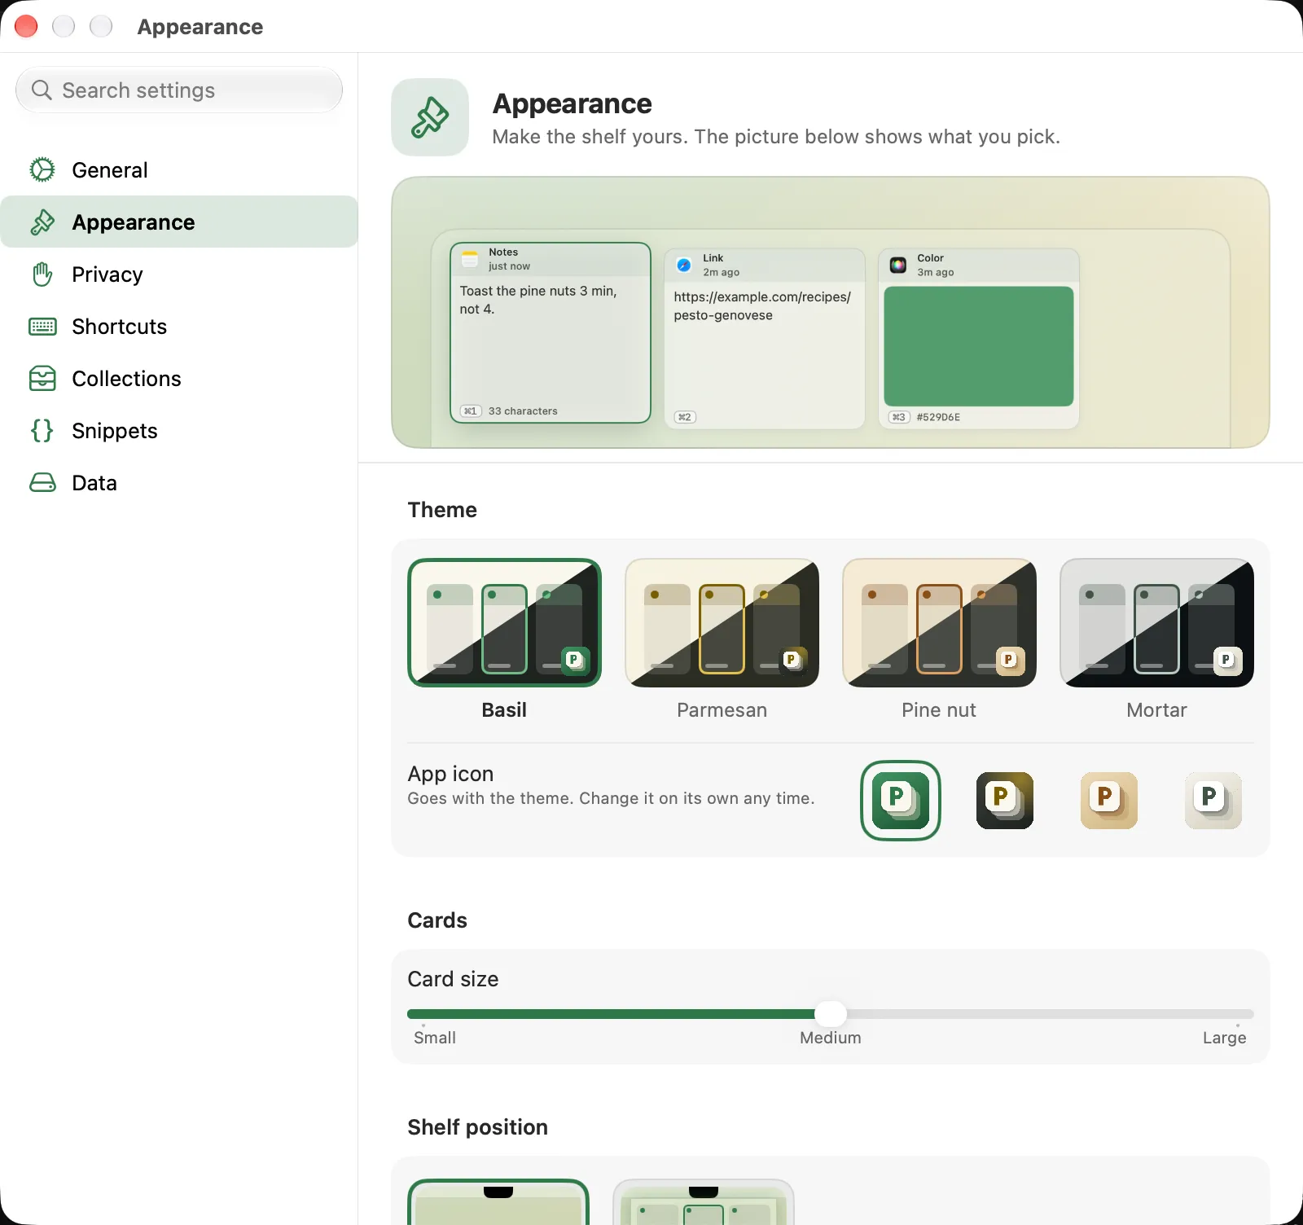
Task: Select the Pine nut theme
Action: (x=939, y=640)
